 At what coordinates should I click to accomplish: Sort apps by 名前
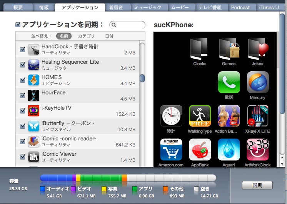(64, 36)
